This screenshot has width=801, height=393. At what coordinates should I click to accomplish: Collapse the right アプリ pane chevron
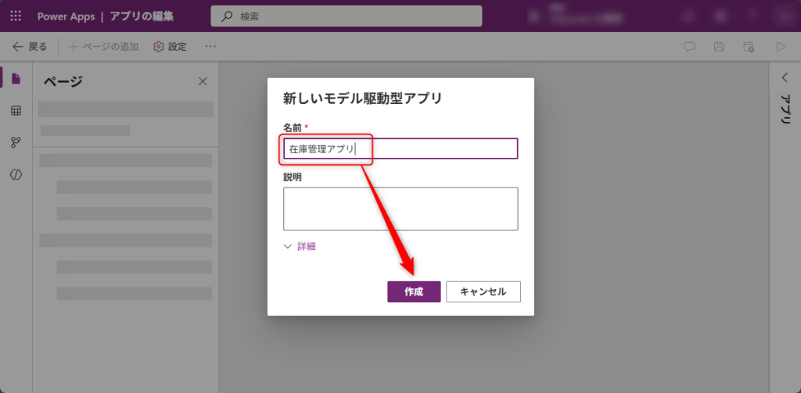[x=785, y=77]
